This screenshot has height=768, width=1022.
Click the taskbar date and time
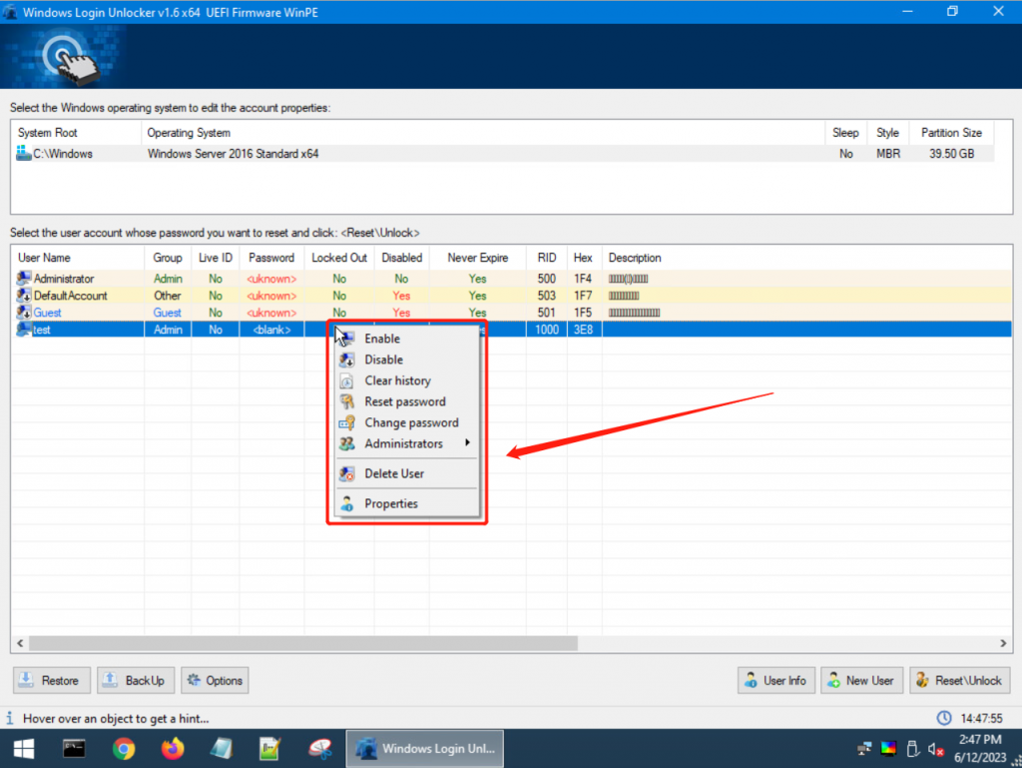pyautogui.click(x=980, y=748)
